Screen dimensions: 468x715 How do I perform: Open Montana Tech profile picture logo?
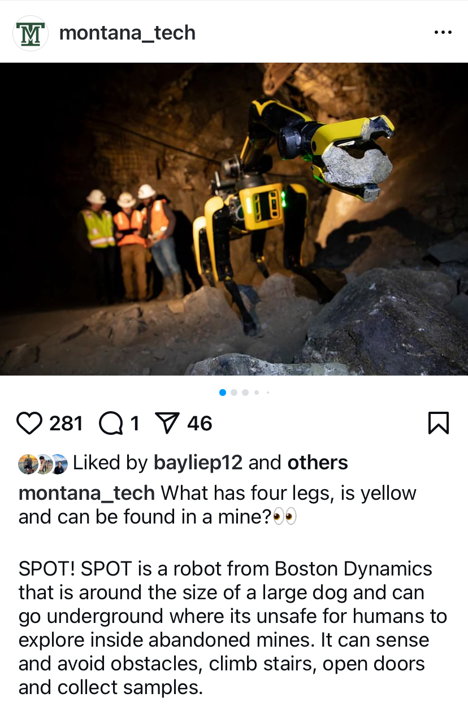coord(31,33)
